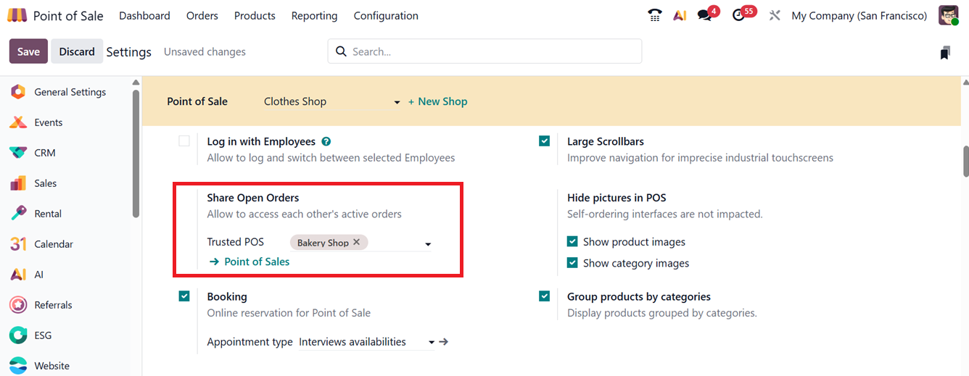Enable Log in with Employees checkbox
Image resolution: width=969 pixels, height=376 pixels.
[x=184, y=141]
